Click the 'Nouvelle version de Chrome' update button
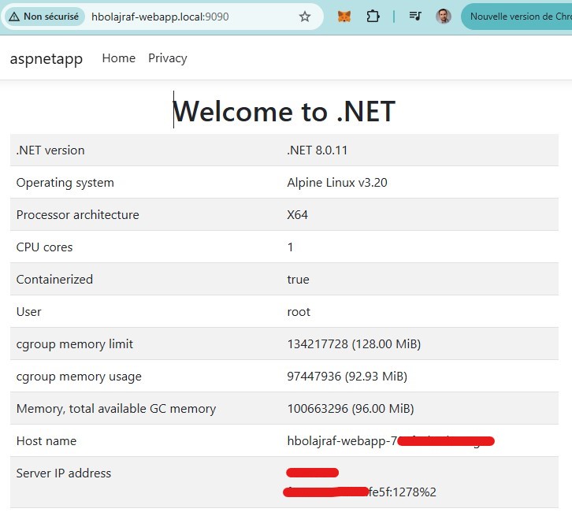Image resolution: width=572 pixels, height=516 pixels. [517, 17]
